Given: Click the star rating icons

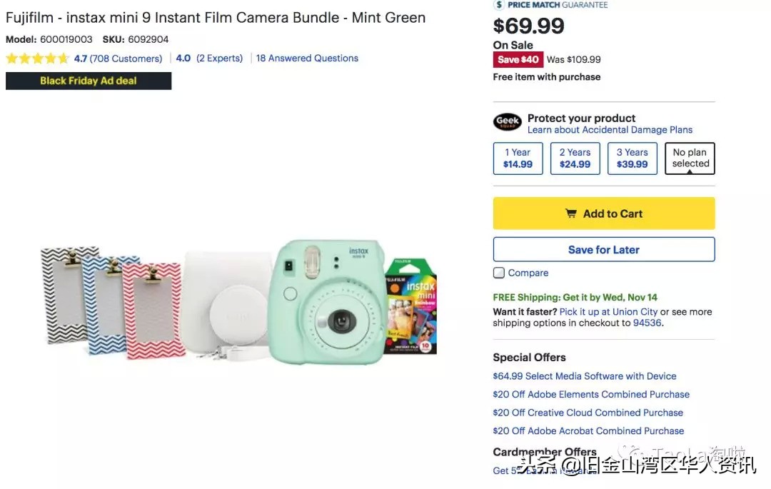Looking at the screenshot, I should pos(37,59).
